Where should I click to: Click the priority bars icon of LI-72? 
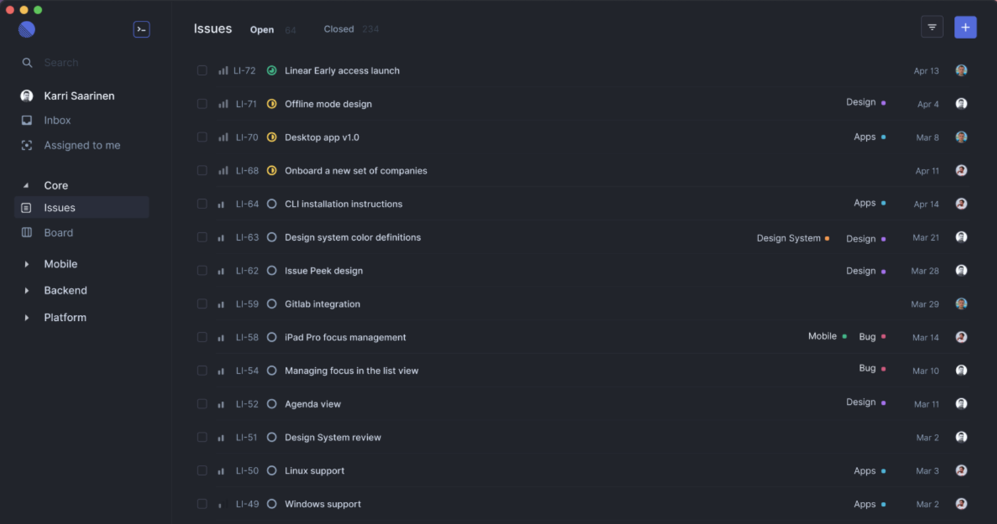[x=223, y=71]
